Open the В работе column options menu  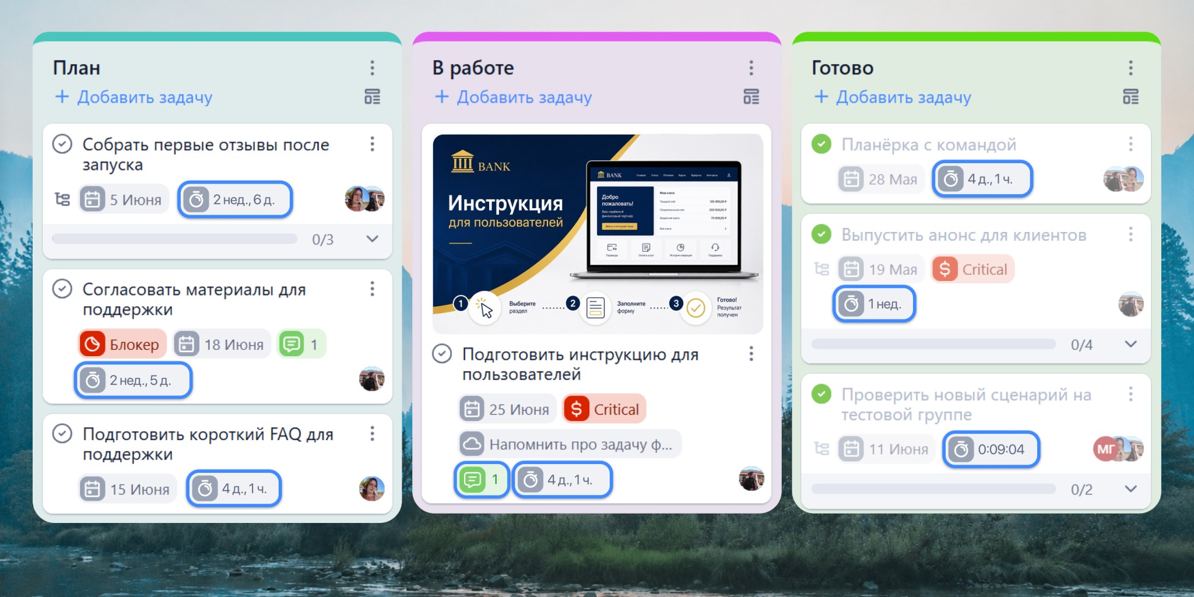751,68
